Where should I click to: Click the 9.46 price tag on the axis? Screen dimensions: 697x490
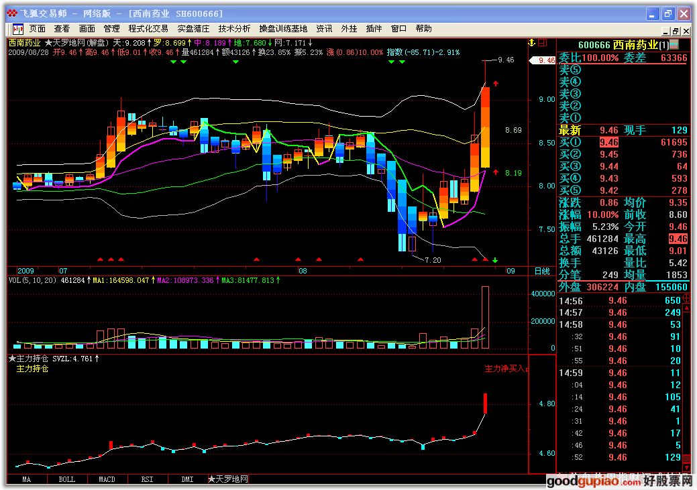click(x=543, y=60)
